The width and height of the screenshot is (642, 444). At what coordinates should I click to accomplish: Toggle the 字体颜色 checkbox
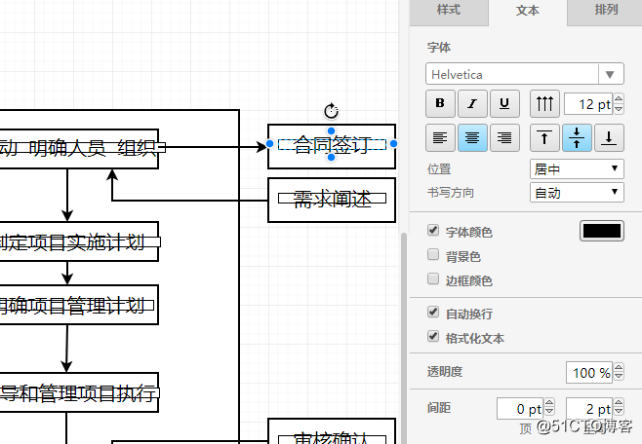tap(433, 231)
